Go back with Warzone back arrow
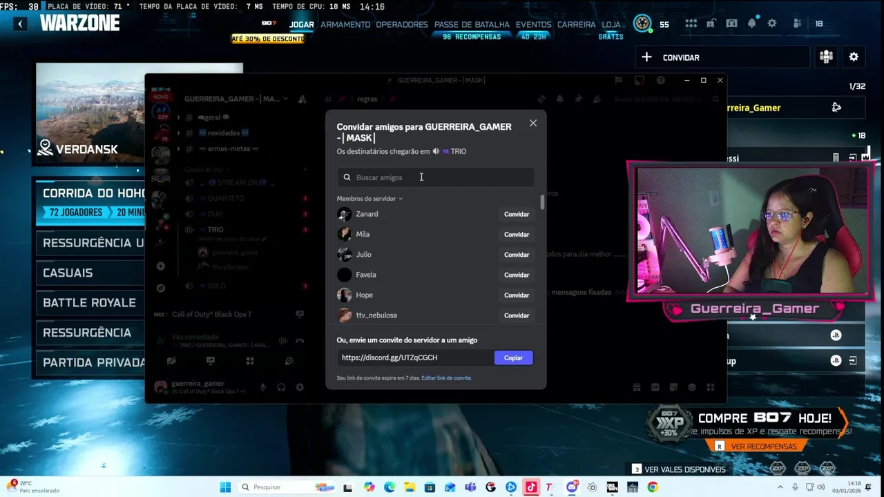The width and height of the screenshot is (884, 497). coord(20,23)
